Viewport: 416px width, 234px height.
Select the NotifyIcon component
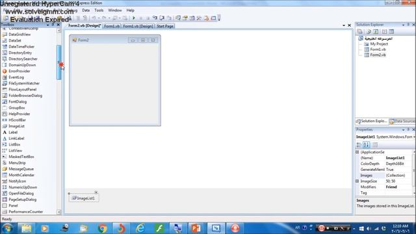point(18,181)
